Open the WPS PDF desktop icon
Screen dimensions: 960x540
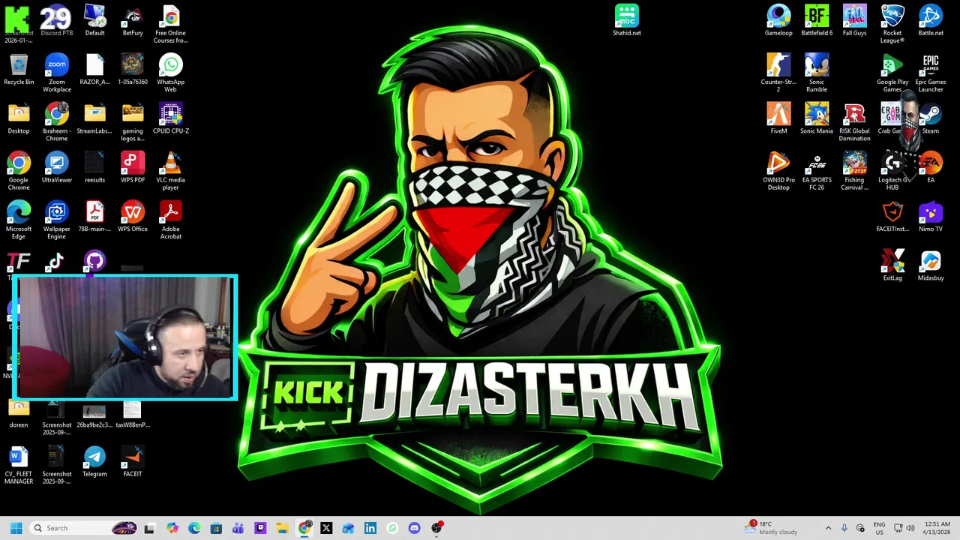133,166
